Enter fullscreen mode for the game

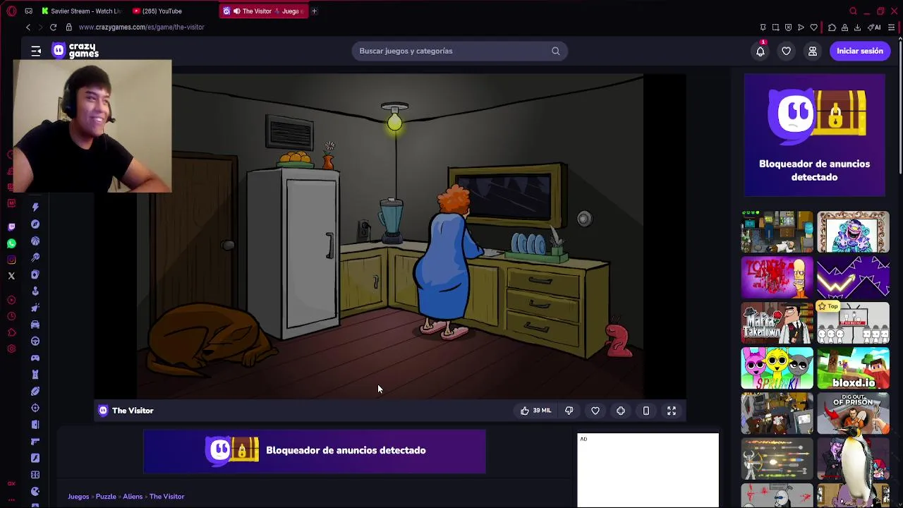pyautogui.click(x=672, y=411)
